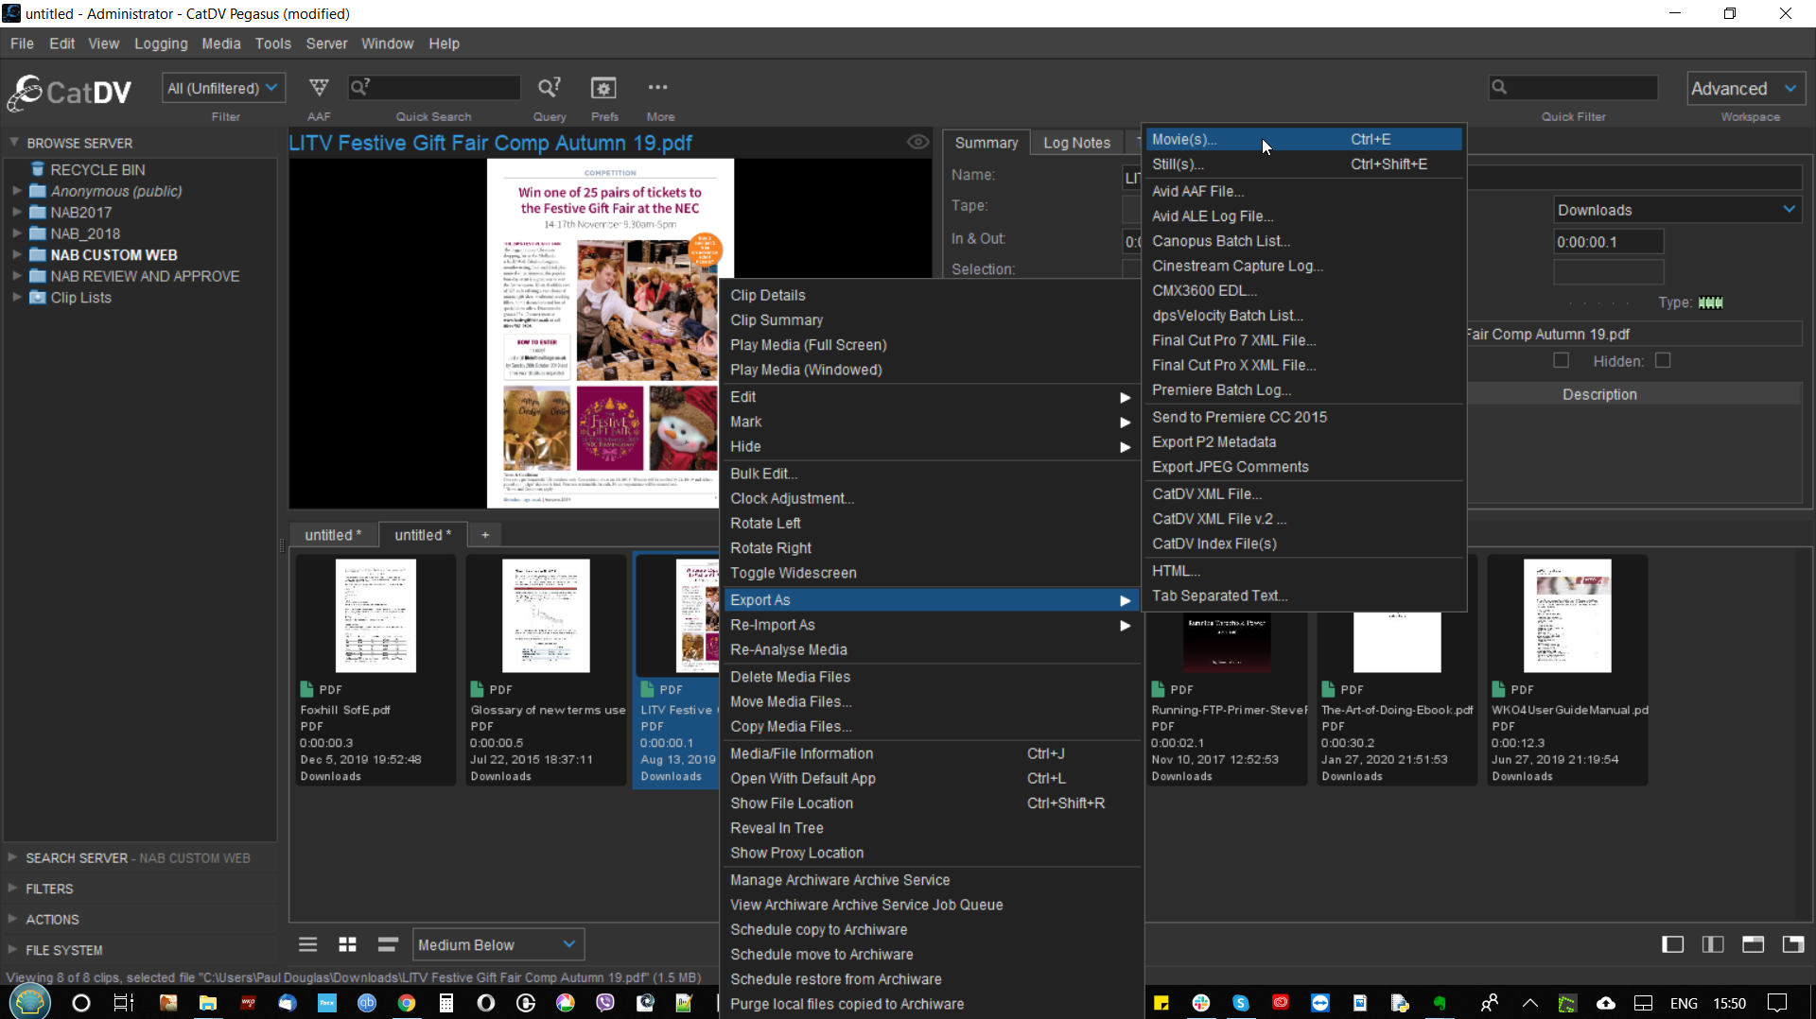Click the Task View taskbar icon

tap(124, 1003)
